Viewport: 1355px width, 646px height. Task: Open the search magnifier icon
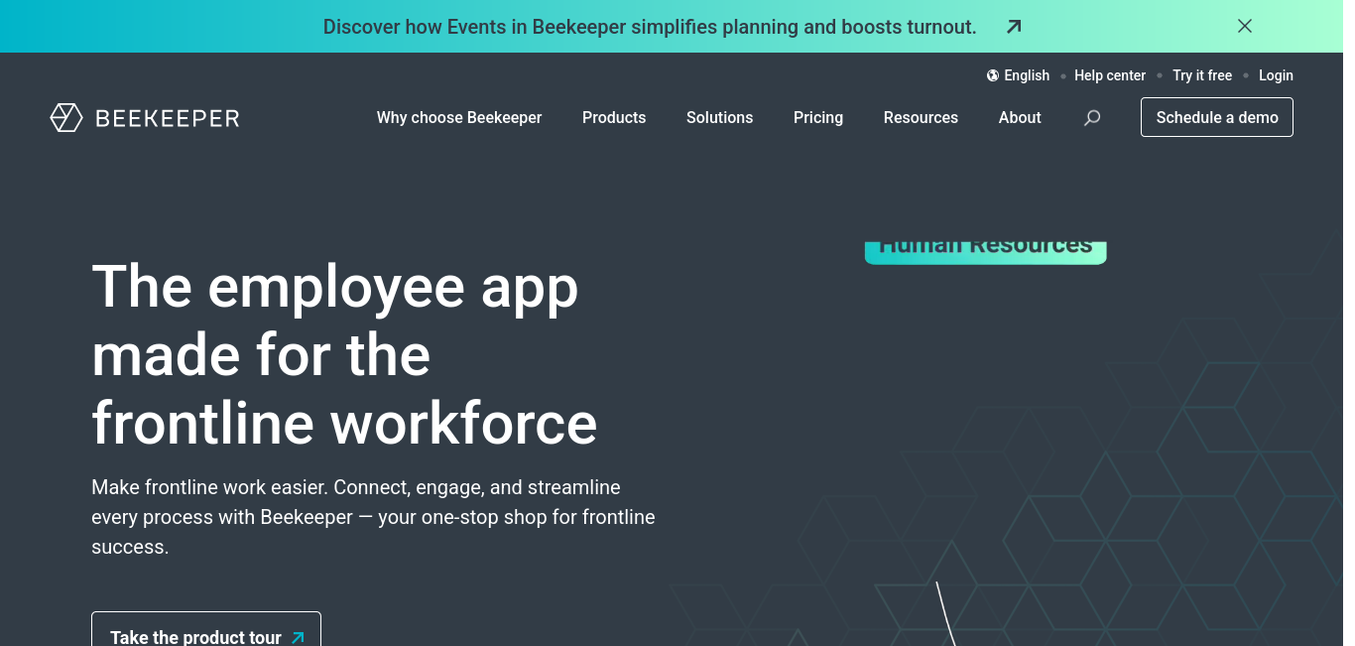point(1092,118)
